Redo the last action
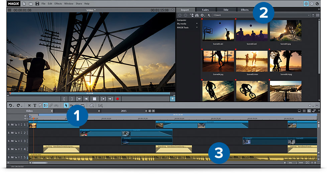This screenshot has width=327, height=174. coord(19,106)
